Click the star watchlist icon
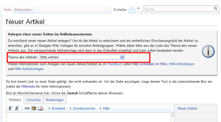 pos(132,9)
